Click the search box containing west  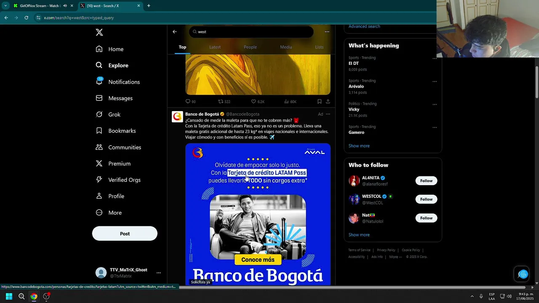coord(251,32)
